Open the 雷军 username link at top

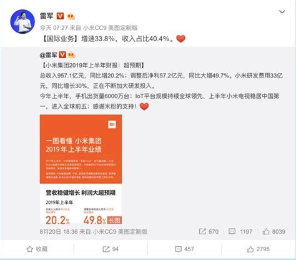(47, 16)
